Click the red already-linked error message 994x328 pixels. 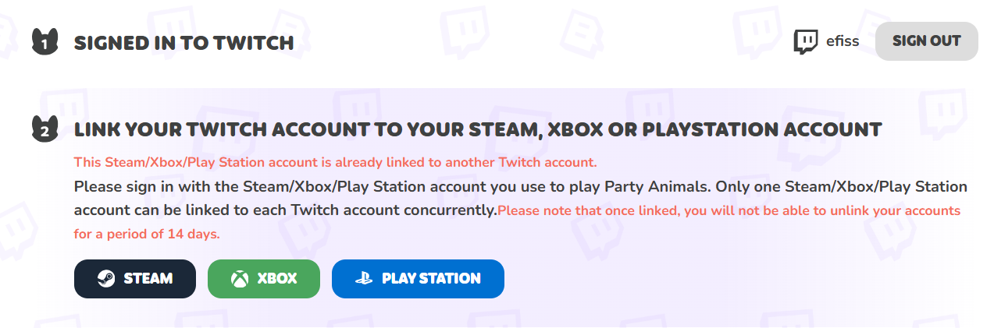[x=335, y=163]
